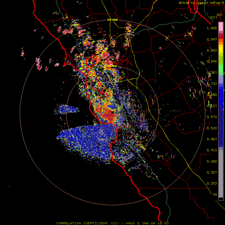Click the 0.573 scale value
225x225 pixels.
(x=212, y=117)
